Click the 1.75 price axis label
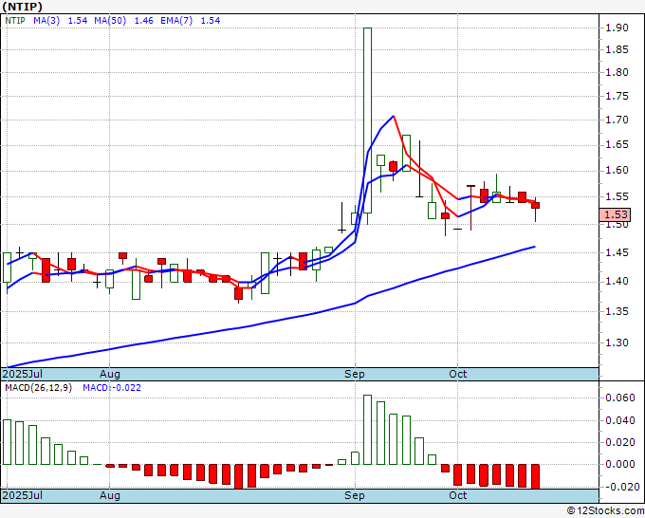Screen dimensions: 645x518 [617, 96]
